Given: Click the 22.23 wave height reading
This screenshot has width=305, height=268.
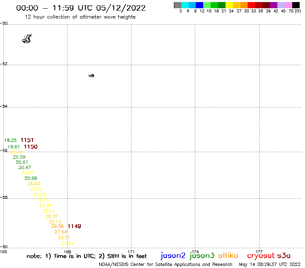Looking at the screenshot, I should click(x=16, y=152).
